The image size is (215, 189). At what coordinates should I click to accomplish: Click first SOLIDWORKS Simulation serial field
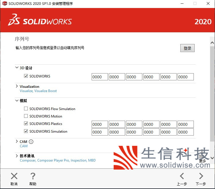pyautogui.click(x=100, y=132)
